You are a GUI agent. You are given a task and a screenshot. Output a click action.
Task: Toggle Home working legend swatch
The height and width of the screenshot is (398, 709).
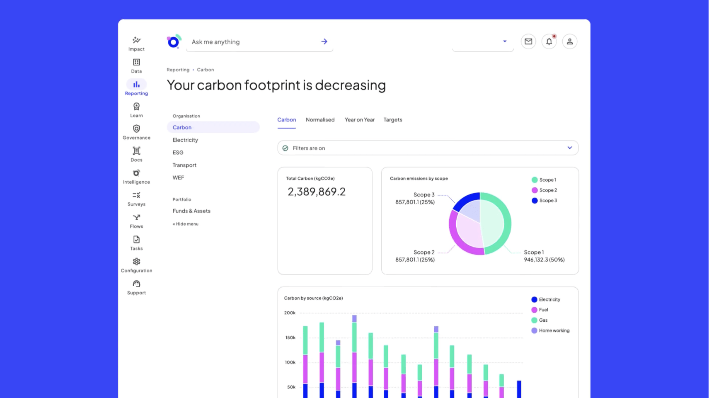(x=534, y=331)
